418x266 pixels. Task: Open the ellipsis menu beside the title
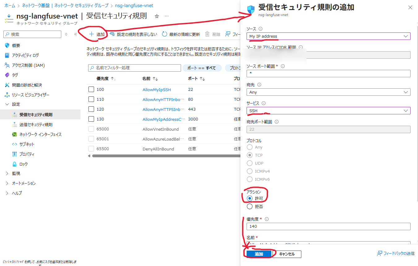click(167, 16)
